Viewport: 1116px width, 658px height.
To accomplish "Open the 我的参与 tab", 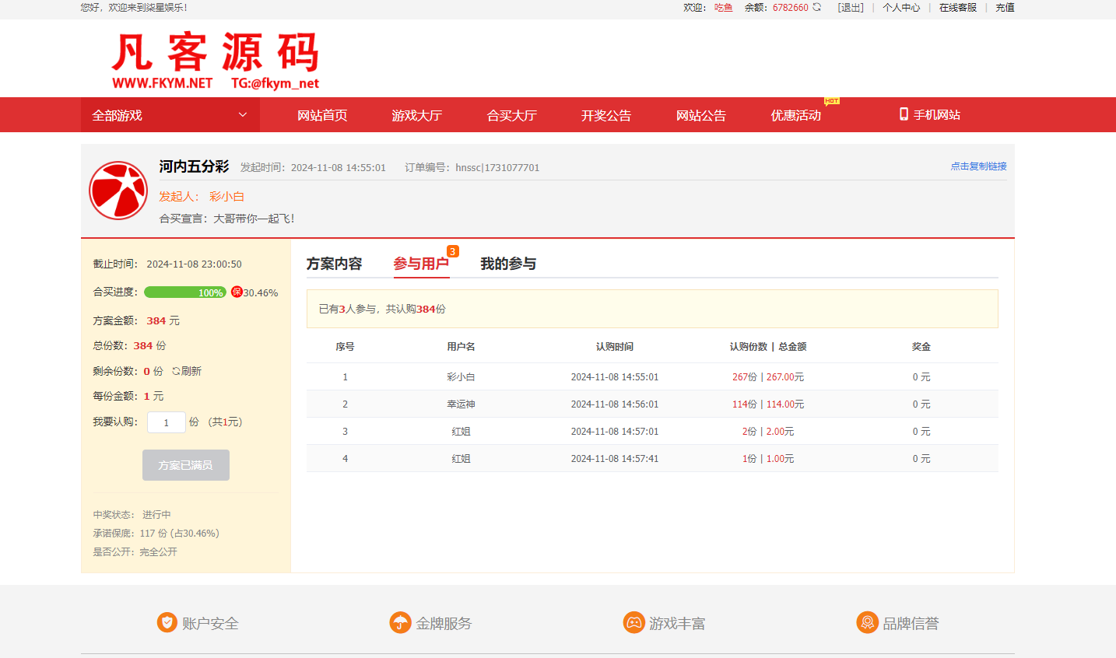I will [x=507, y=264].
